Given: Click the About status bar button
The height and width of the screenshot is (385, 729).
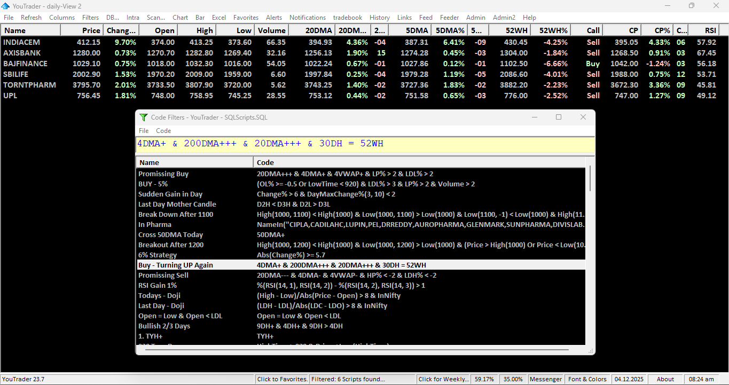Looking at the screenshot, I should (x=665, y=379).
